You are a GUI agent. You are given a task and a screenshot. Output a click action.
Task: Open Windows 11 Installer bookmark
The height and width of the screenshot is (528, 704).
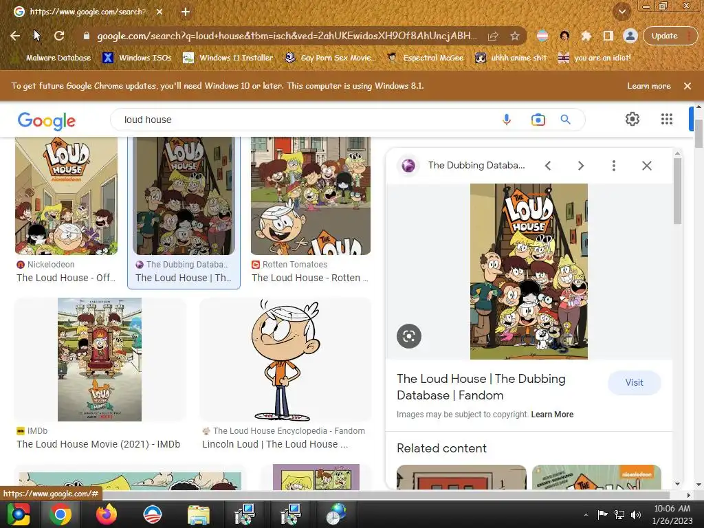pyautogui.click(x=228, y=58)
